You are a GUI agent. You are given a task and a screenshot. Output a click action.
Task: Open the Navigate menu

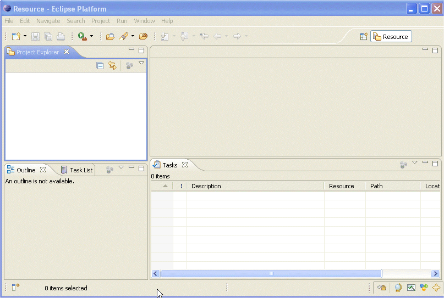(48, 21)
